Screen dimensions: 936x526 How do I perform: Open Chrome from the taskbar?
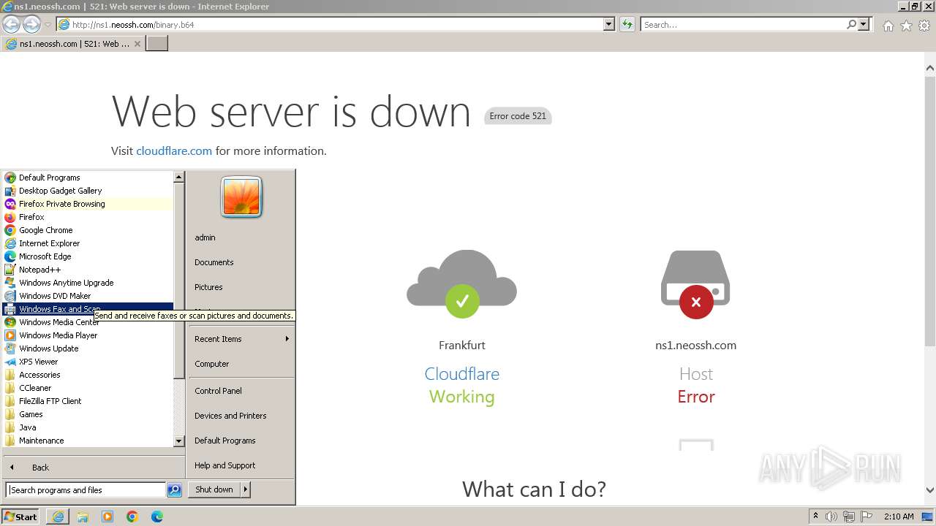point(132,517)
